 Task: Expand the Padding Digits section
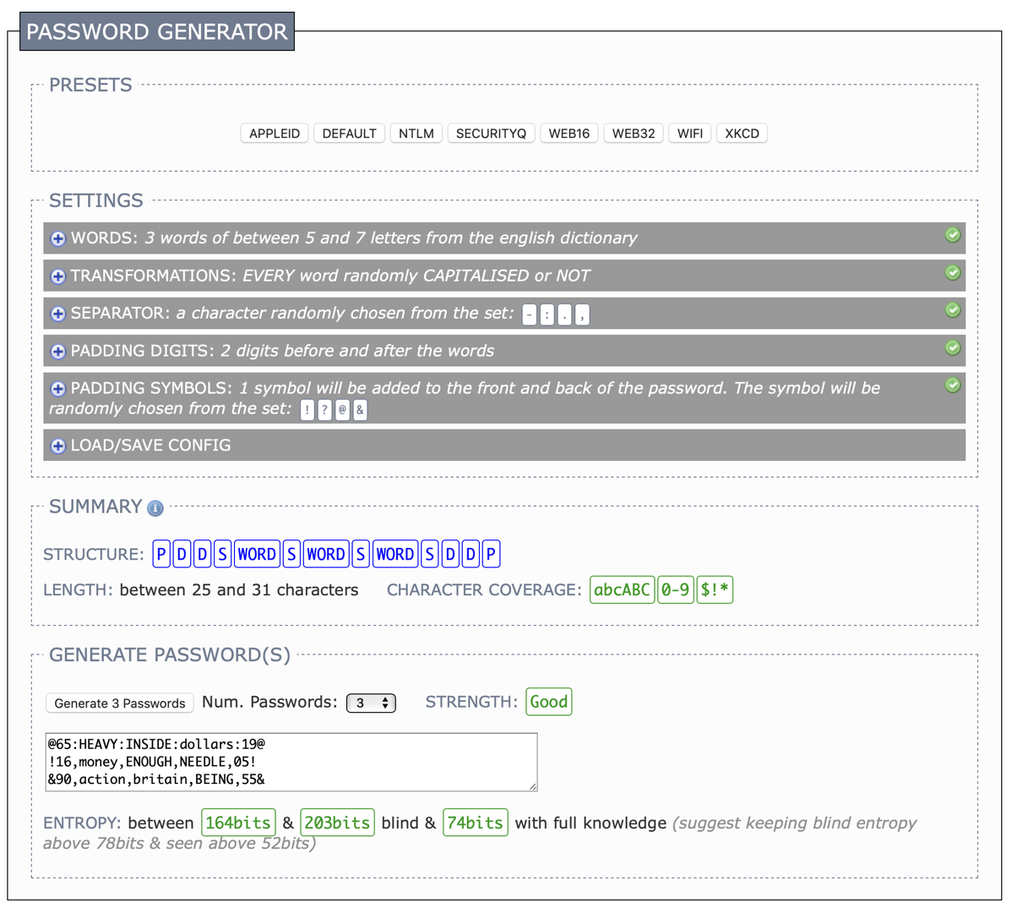click(x=58, y=351)
